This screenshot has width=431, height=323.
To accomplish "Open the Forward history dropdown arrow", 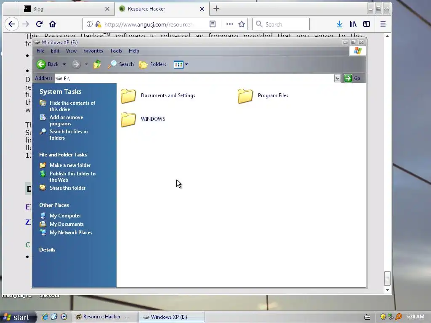I will coord(86,64).
